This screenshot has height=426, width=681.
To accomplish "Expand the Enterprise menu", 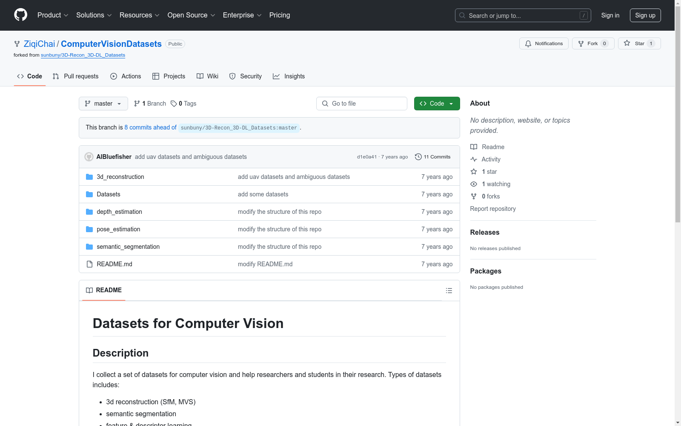I will tap(242, 15).
